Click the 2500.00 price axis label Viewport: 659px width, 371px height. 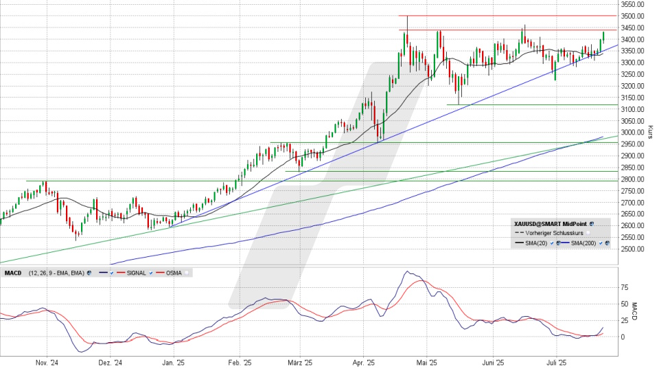point(633,249)
